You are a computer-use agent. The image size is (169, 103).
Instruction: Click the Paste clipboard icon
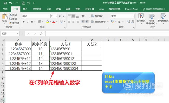(5, 16)
